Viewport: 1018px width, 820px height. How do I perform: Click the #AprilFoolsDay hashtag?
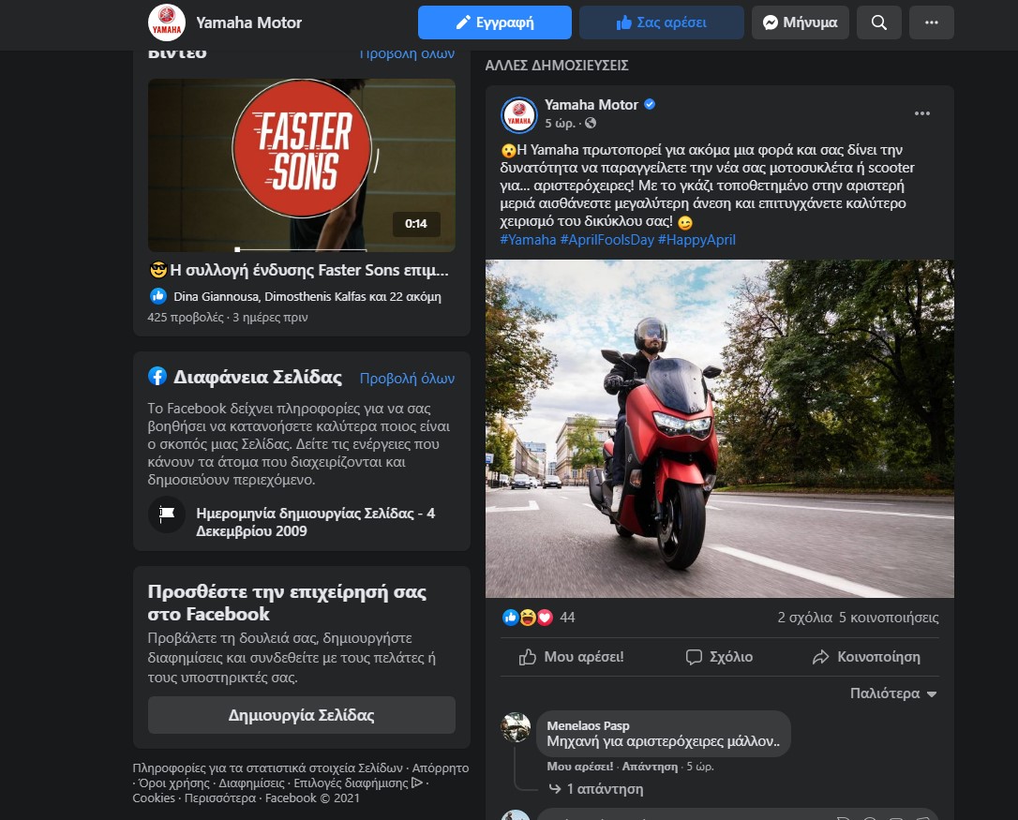coord(607,240)
